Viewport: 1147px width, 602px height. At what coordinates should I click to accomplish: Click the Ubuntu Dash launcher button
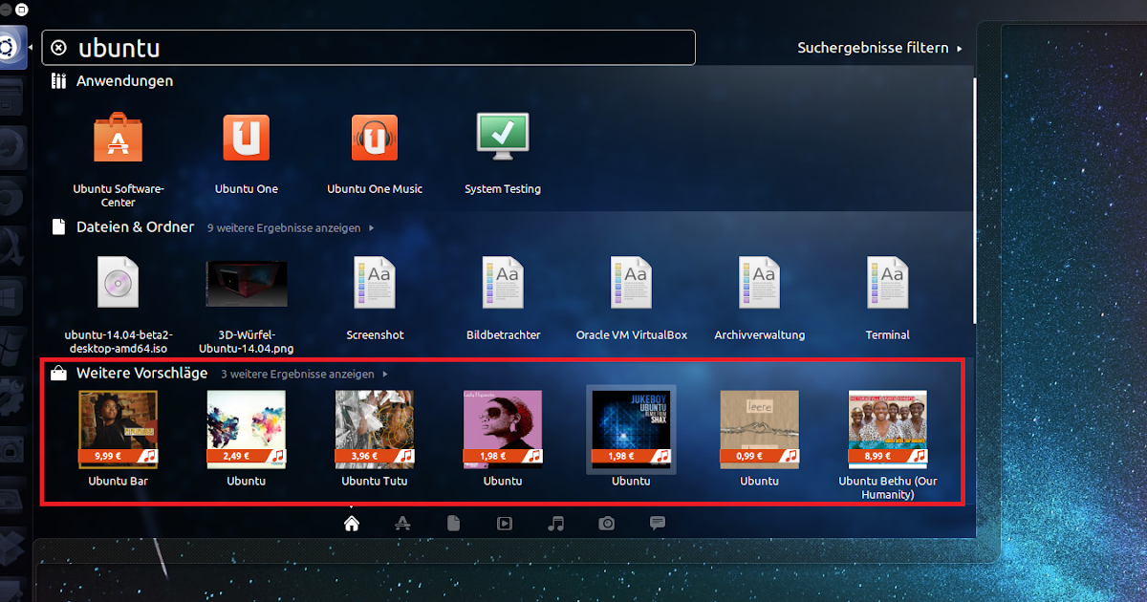(x=9, y=48)
